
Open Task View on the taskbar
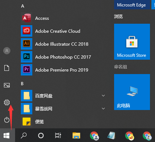pyautogui.click(x=58, y=136)
